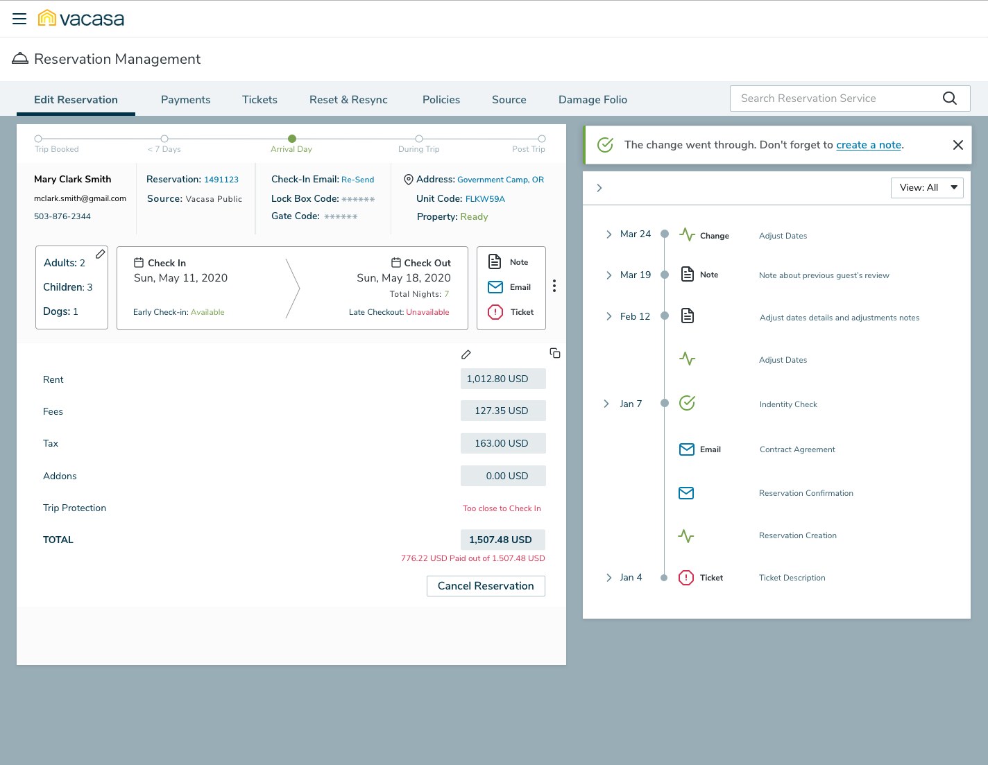Click the Rent amount 1,012.80 USD field
Viewport: 988px width, 765px height.
click(503, 379)
